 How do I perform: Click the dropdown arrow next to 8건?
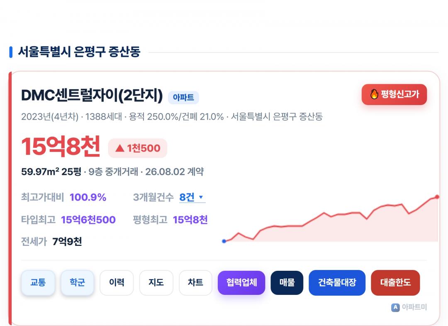201,197
